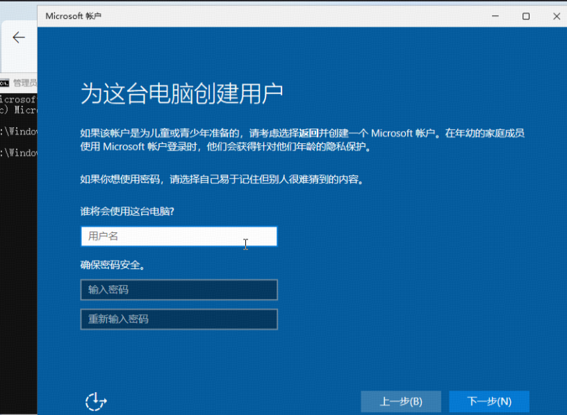Maximize the Microsoft 帐户 window
This screenshot has height=415, width=567.
tap(526, 16)
